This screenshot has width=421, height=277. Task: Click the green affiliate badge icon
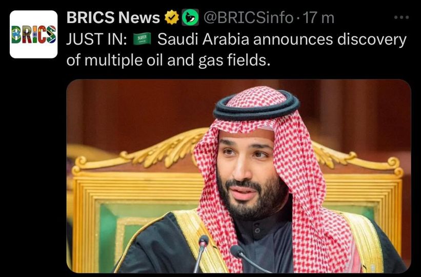pyautogui.click(x=191, y=18)
